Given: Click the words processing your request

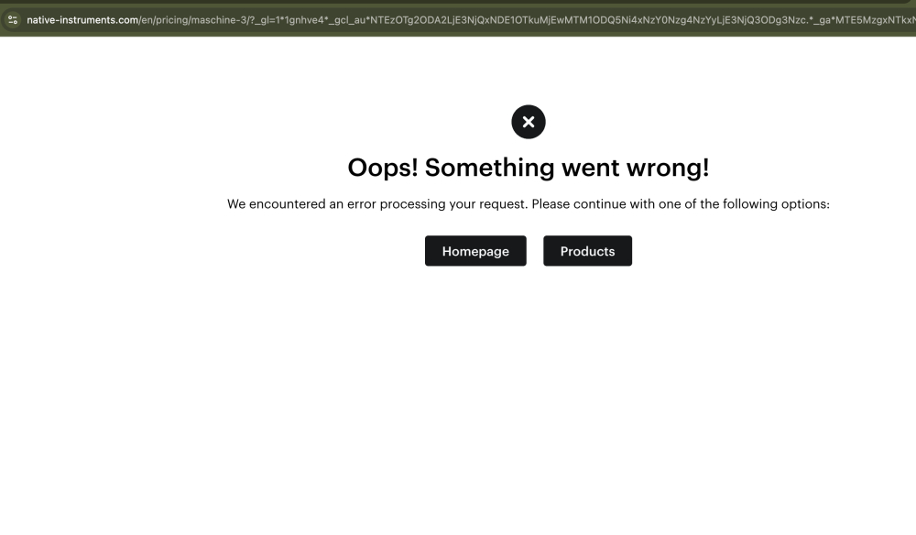Looking at the screenshot, I should click(x=454, y=204).
